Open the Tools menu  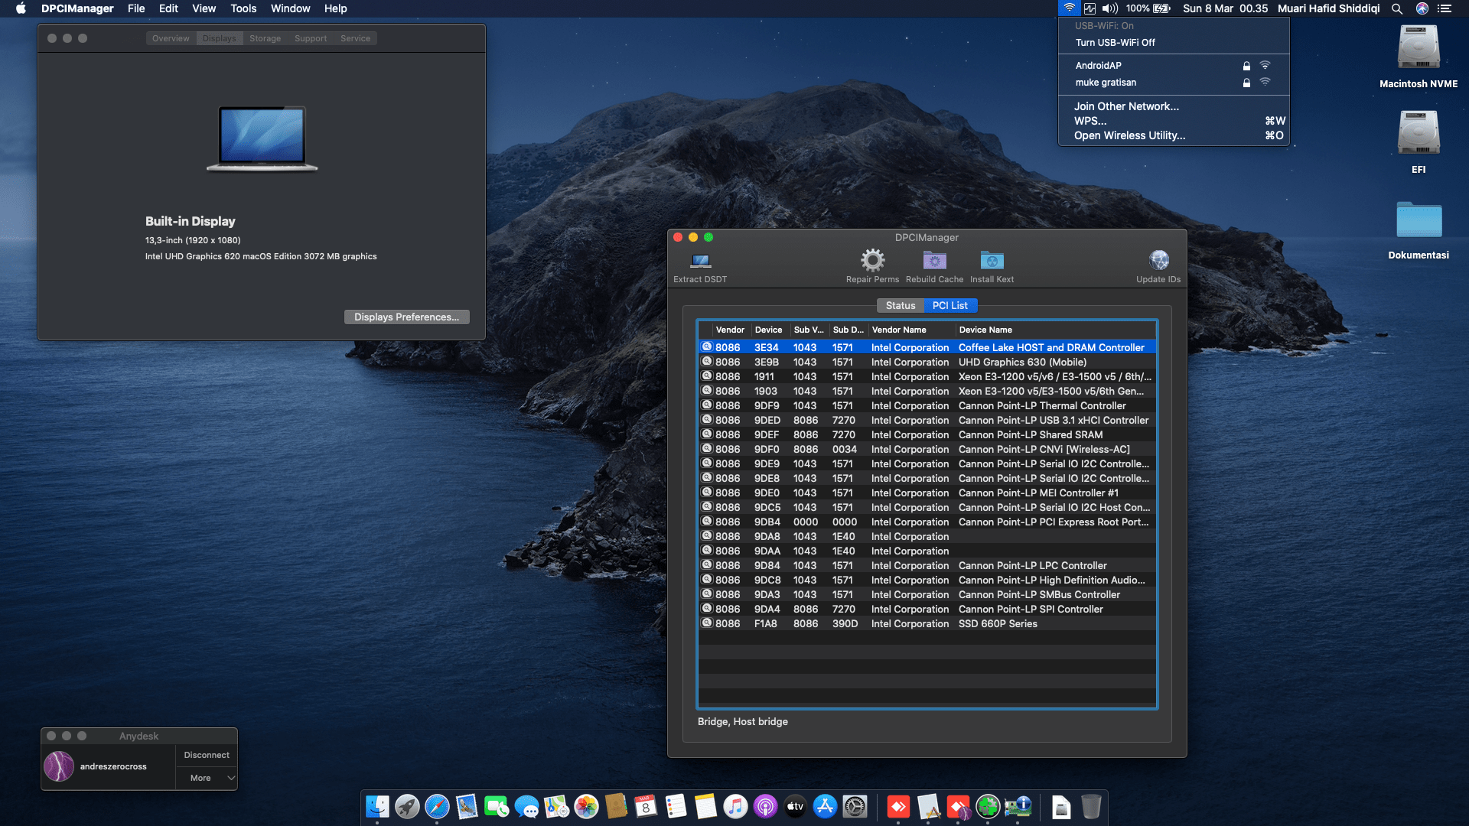pos(243,8)
